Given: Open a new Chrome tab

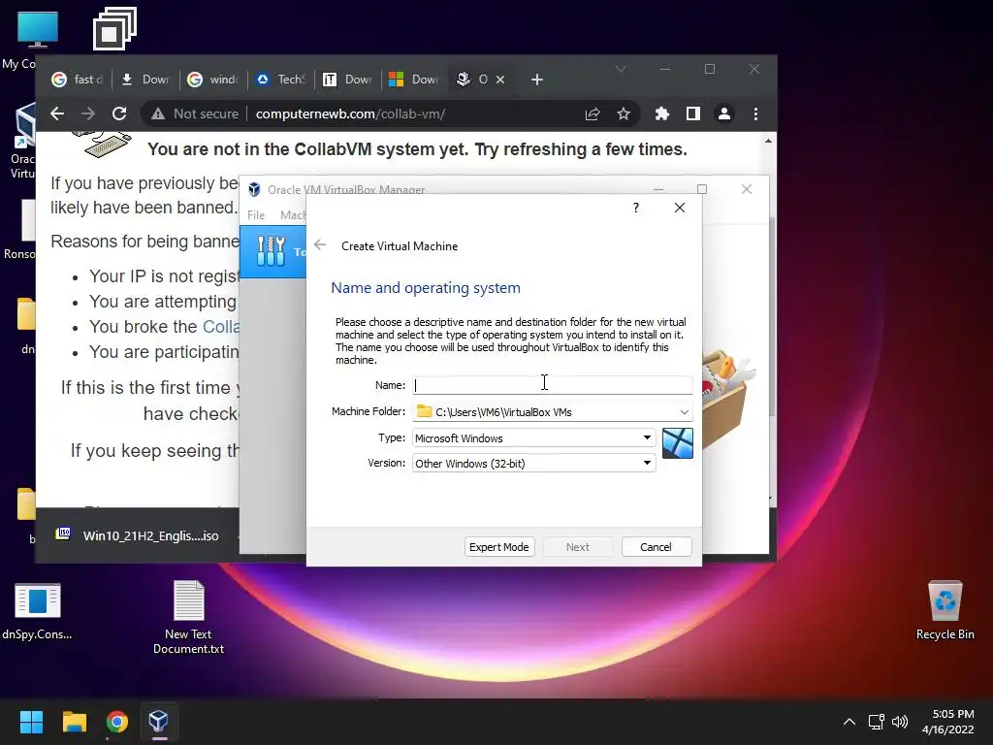Looking at the screenshot, I should 537,80.
